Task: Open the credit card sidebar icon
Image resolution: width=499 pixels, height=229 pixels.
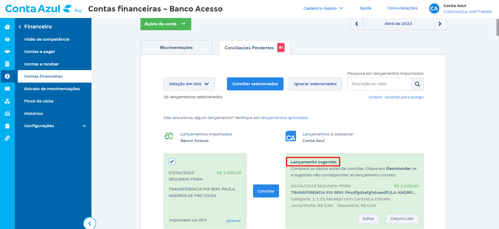Action: pos(7,89)
